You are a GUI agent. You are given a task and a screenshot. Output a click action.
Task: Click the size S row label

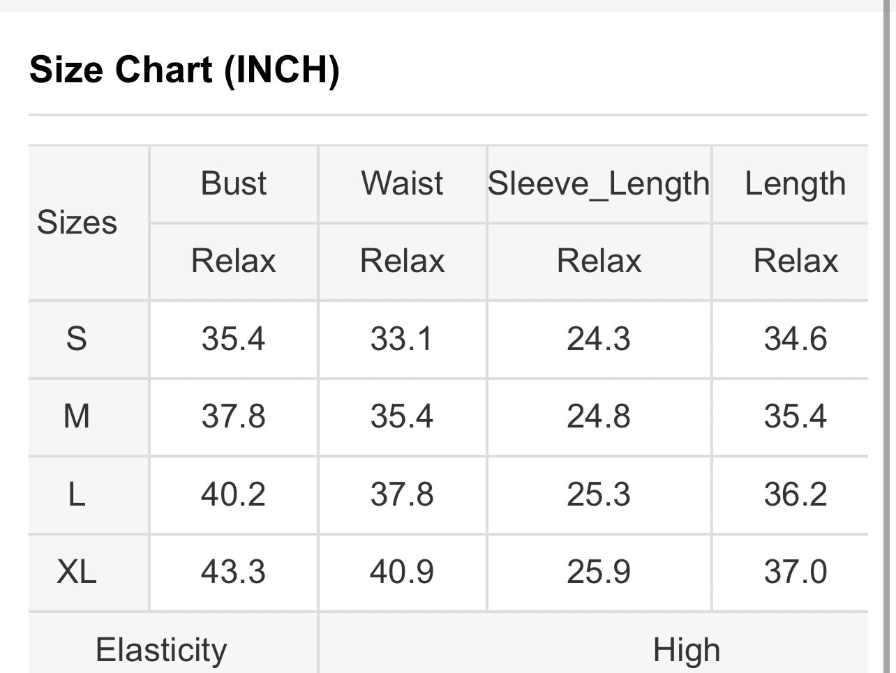click(x=77, y=340)
